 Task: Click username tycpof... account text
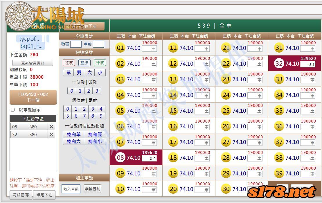point(29,39)
